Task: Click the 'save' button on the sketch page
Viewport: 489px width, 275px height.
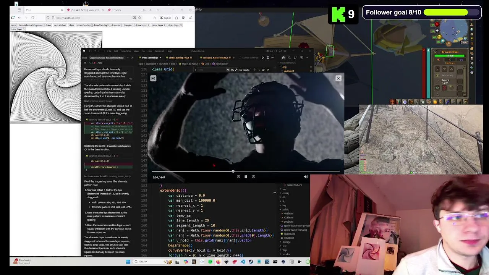Action: point(13,25)
